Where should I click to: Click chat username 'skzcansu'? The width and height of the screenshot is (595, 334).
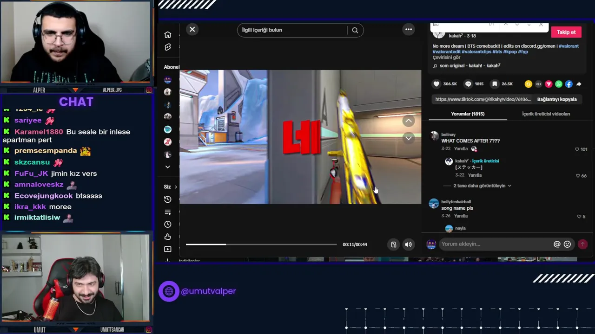coord(32,162)
